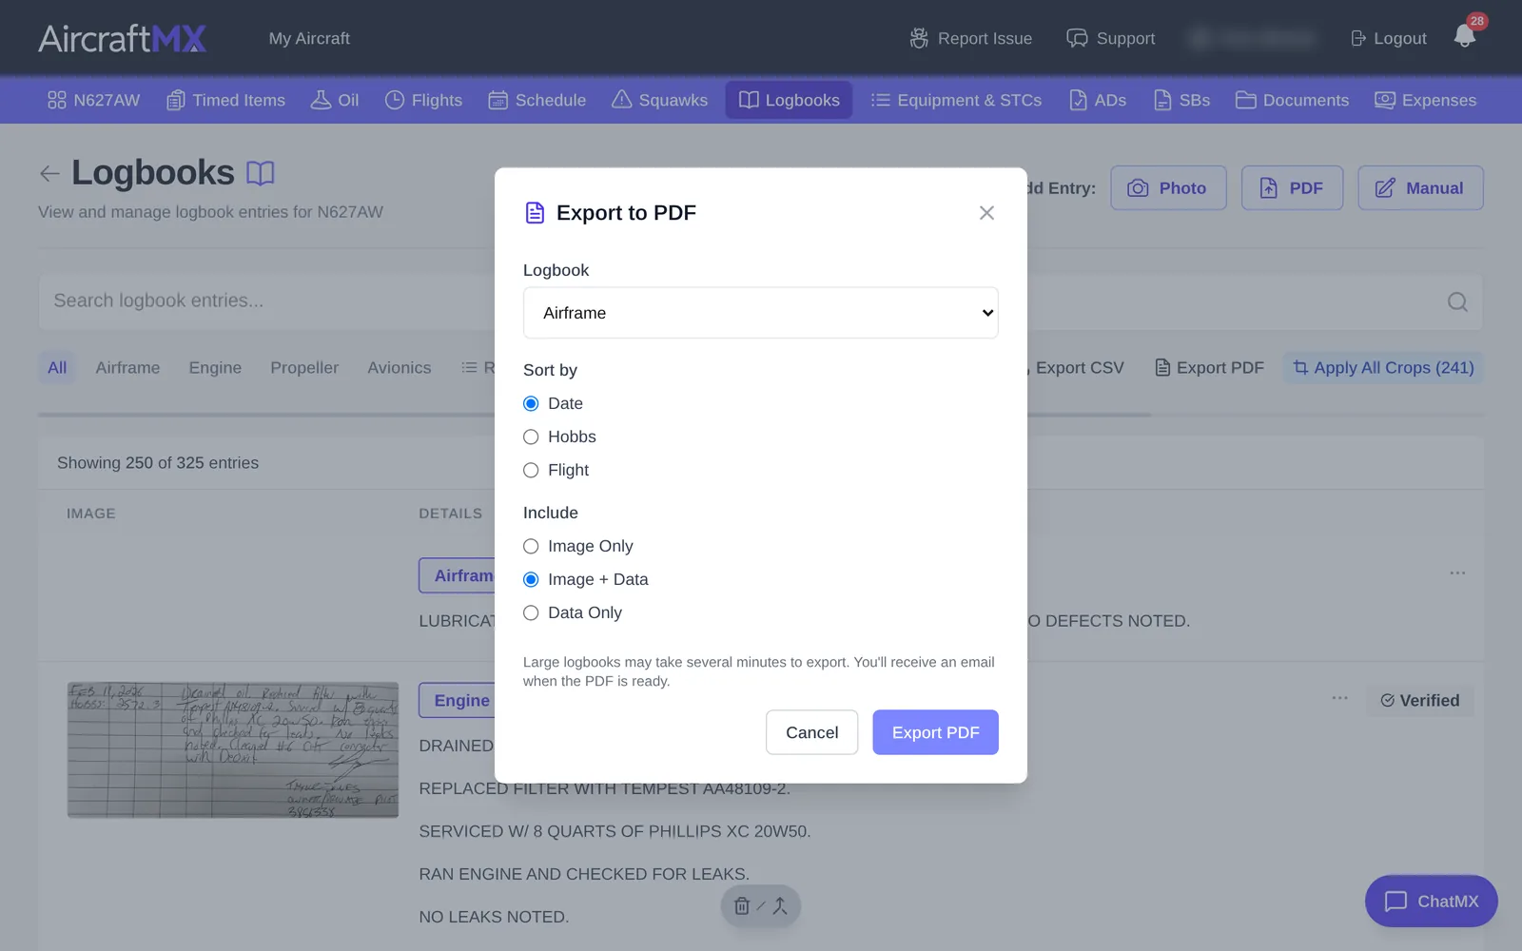Add entry via Manual button
This screenshot has height=951, width=1522.
pyautogui.click(x=1420, y=188)
